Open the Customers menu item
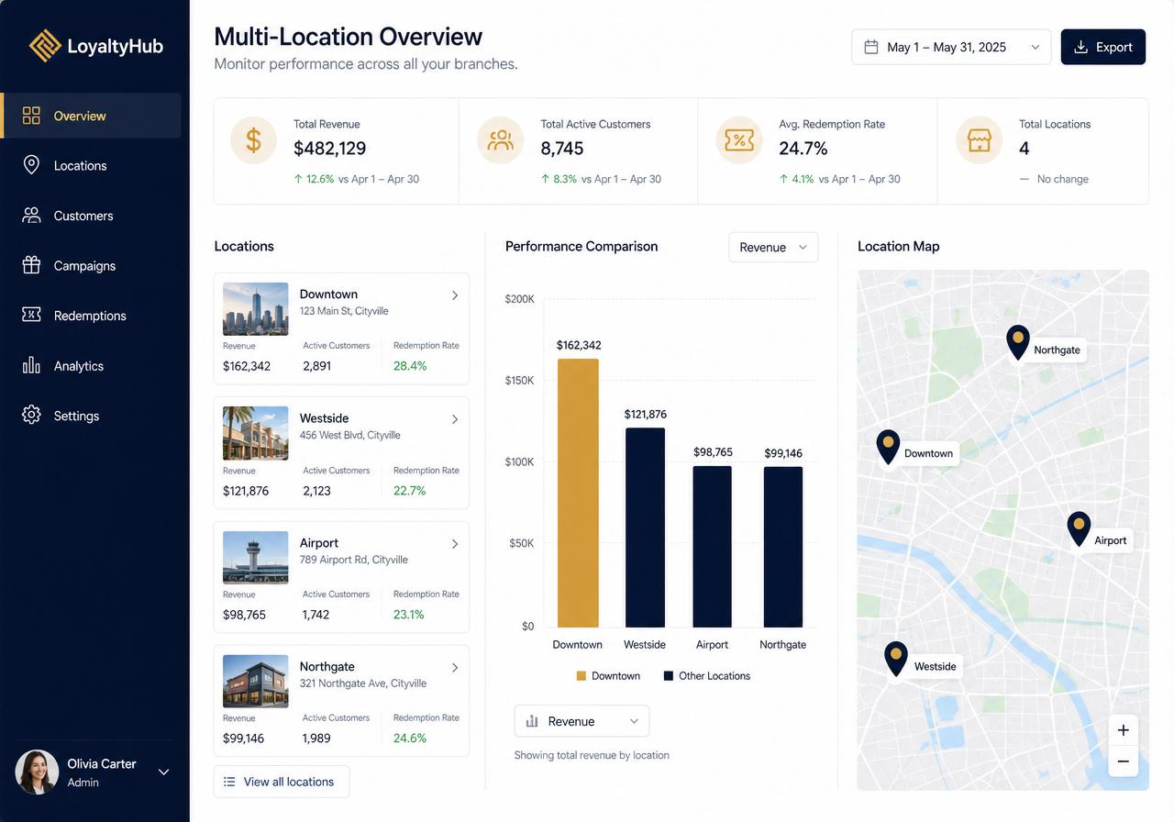This screenshot has width=1174, height=822. tap(92, 216)
